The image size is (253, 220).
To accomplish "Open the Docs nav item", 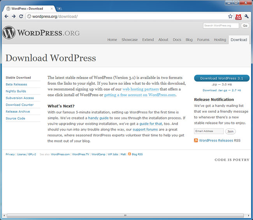I will tap(177, 40).
